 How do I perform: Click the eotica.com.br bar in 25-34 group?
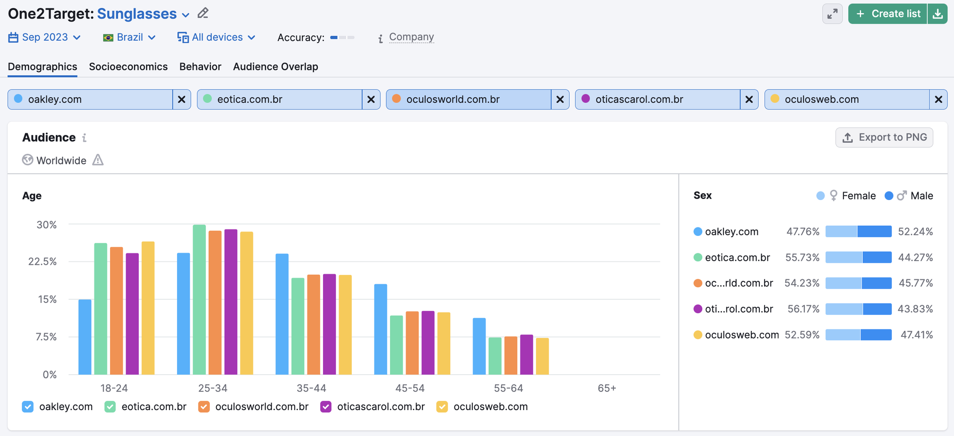point(199,300)
